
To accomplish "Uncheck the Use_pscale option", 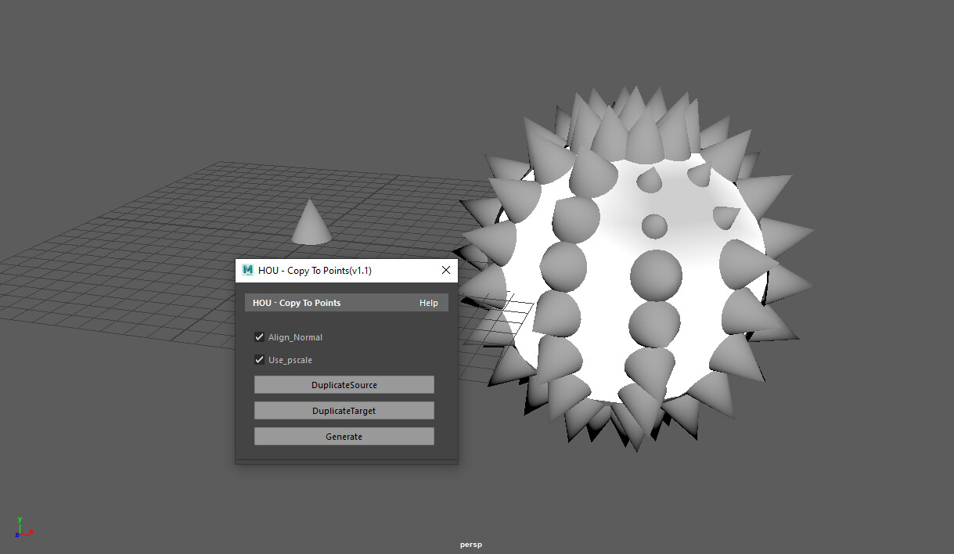I will [x=259, y=359].
